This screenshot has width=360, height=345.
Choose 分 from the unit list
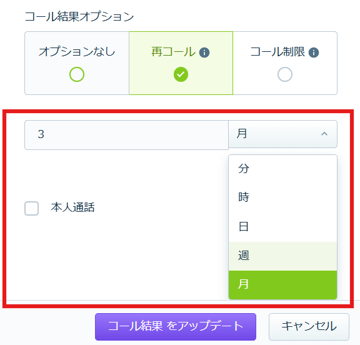[282, 169]
